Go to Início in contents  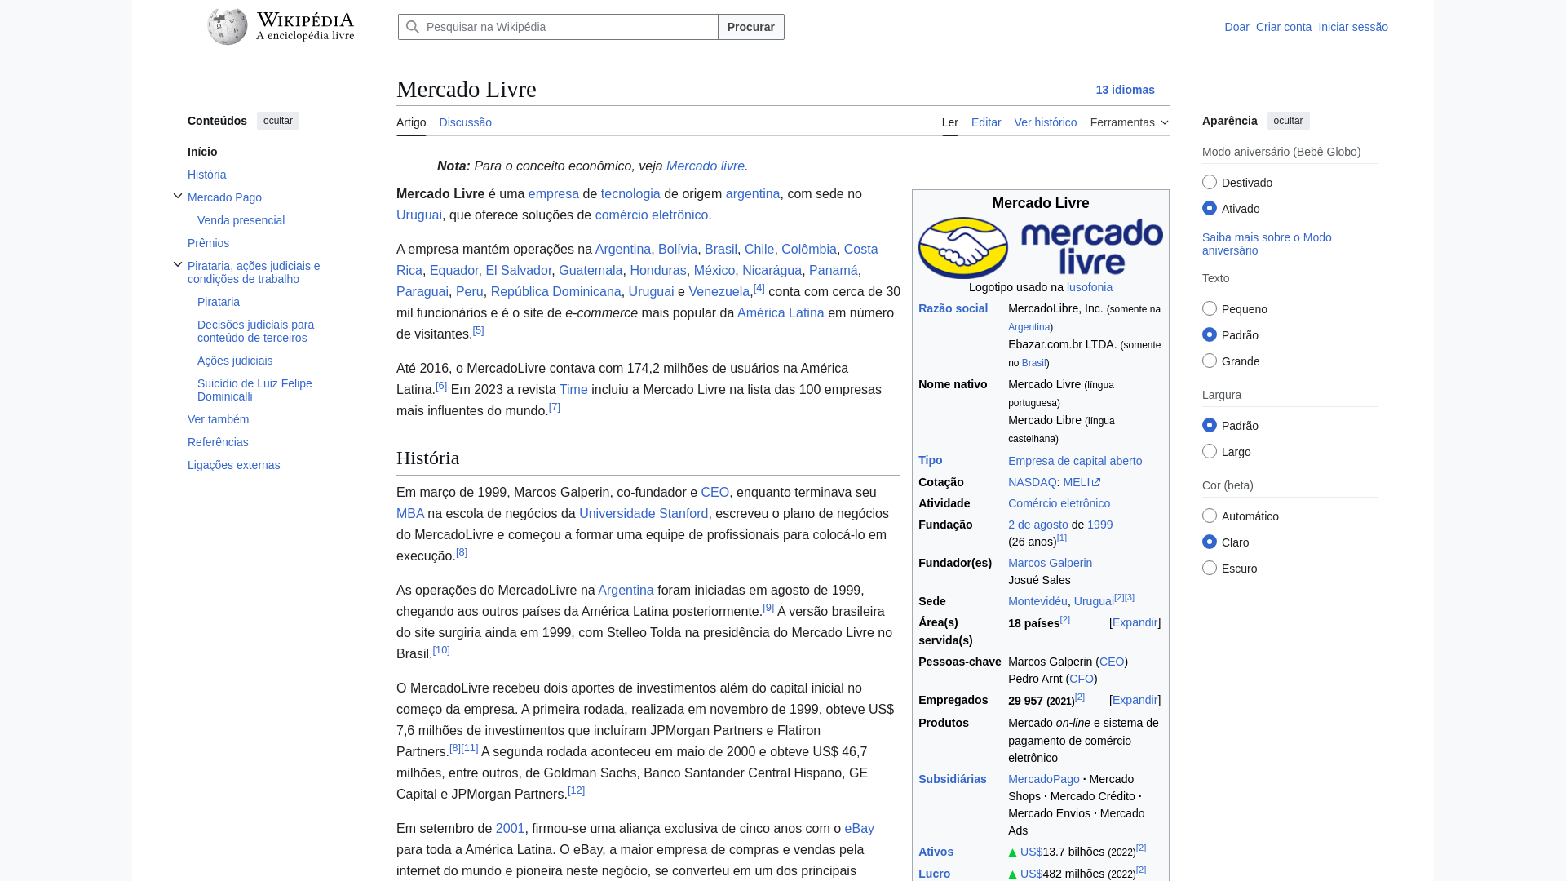(202, 152)
